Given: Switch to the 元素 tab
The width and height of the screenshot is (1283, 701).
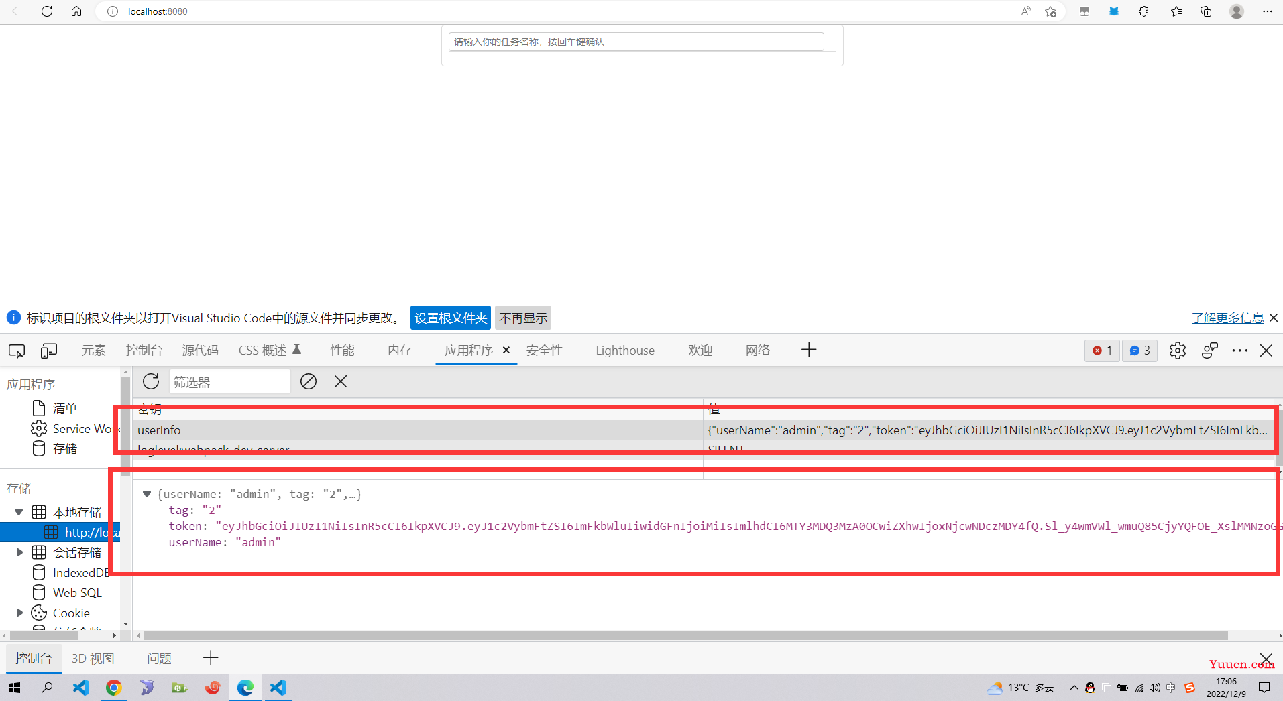Looking at the screenshot, I should pos(94,350).
